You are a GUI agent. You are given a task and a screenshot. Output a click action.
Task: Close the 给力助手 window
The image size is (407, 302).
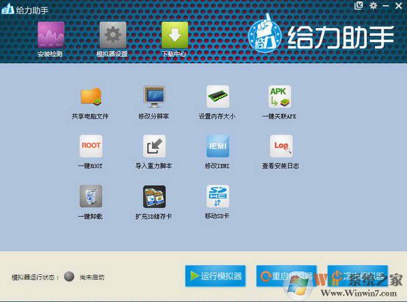399,6
